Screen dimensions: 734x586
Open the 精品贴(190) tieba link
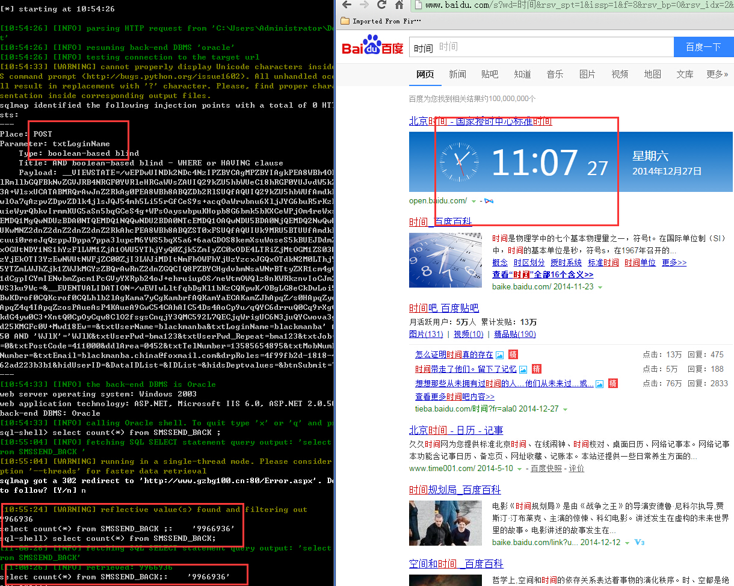tap(515, 334)
